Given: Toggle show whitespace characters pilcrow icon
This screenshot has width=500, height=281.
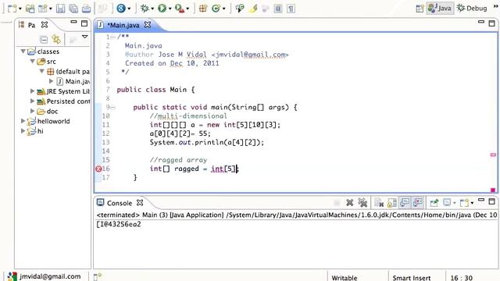Looking at the screenshot, I should point(291,9).
